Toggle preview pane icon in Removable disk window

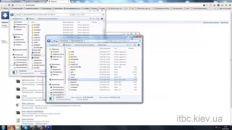[134, 45]
